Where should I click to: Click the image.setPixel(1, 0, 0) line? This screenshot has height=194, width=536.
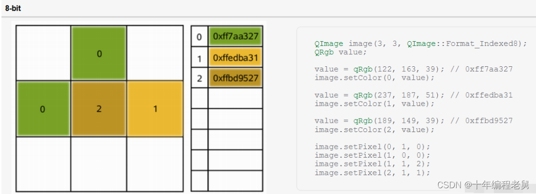point(372,155)
